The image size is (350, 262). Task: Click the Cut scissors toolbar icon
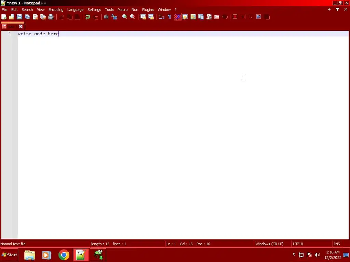pos(62,17)
